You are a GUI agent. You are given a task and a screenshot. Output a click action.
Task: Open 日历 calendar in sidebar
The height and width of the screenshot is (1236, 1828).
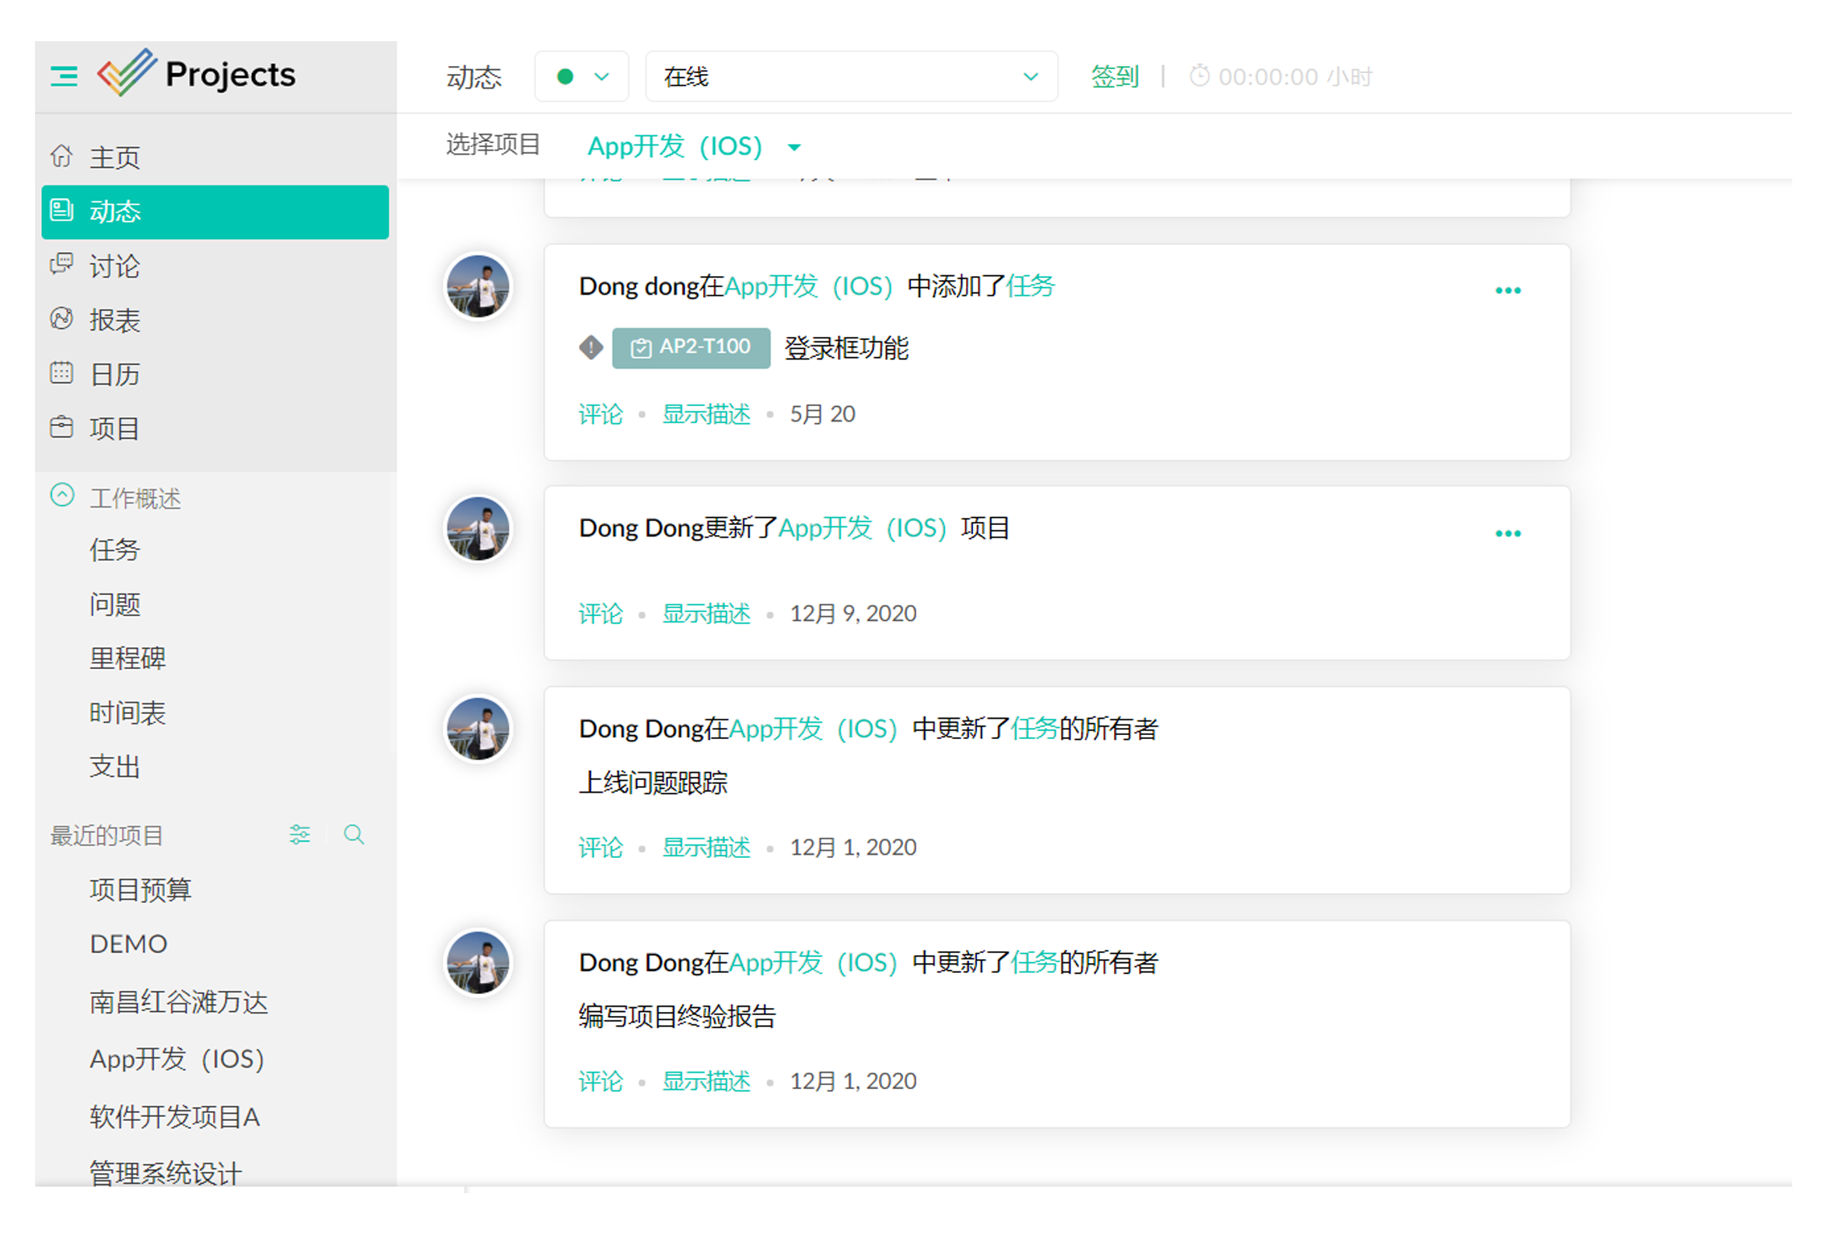click(x=114, y=373)
